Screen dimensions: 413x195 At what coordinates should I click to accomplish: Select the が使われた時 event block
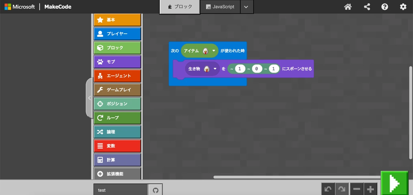[x=233, y=51]
